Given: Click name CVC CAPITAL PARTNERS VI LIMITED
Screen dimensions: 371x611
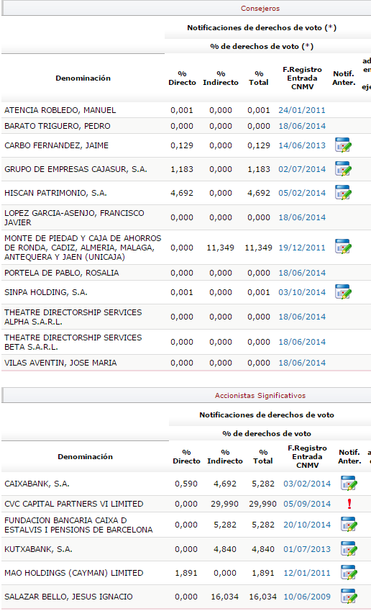Looking at the screenshot, I should point(74,504).
